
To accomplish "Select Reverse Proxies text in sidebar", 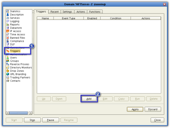I will 20,64.
